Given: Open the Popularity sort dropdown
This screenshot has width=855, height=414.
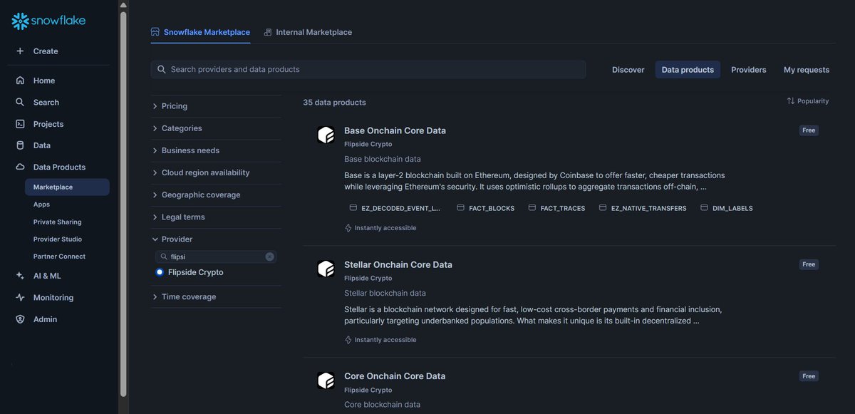Looking at the screenshot, I should [x=808, y=101].
